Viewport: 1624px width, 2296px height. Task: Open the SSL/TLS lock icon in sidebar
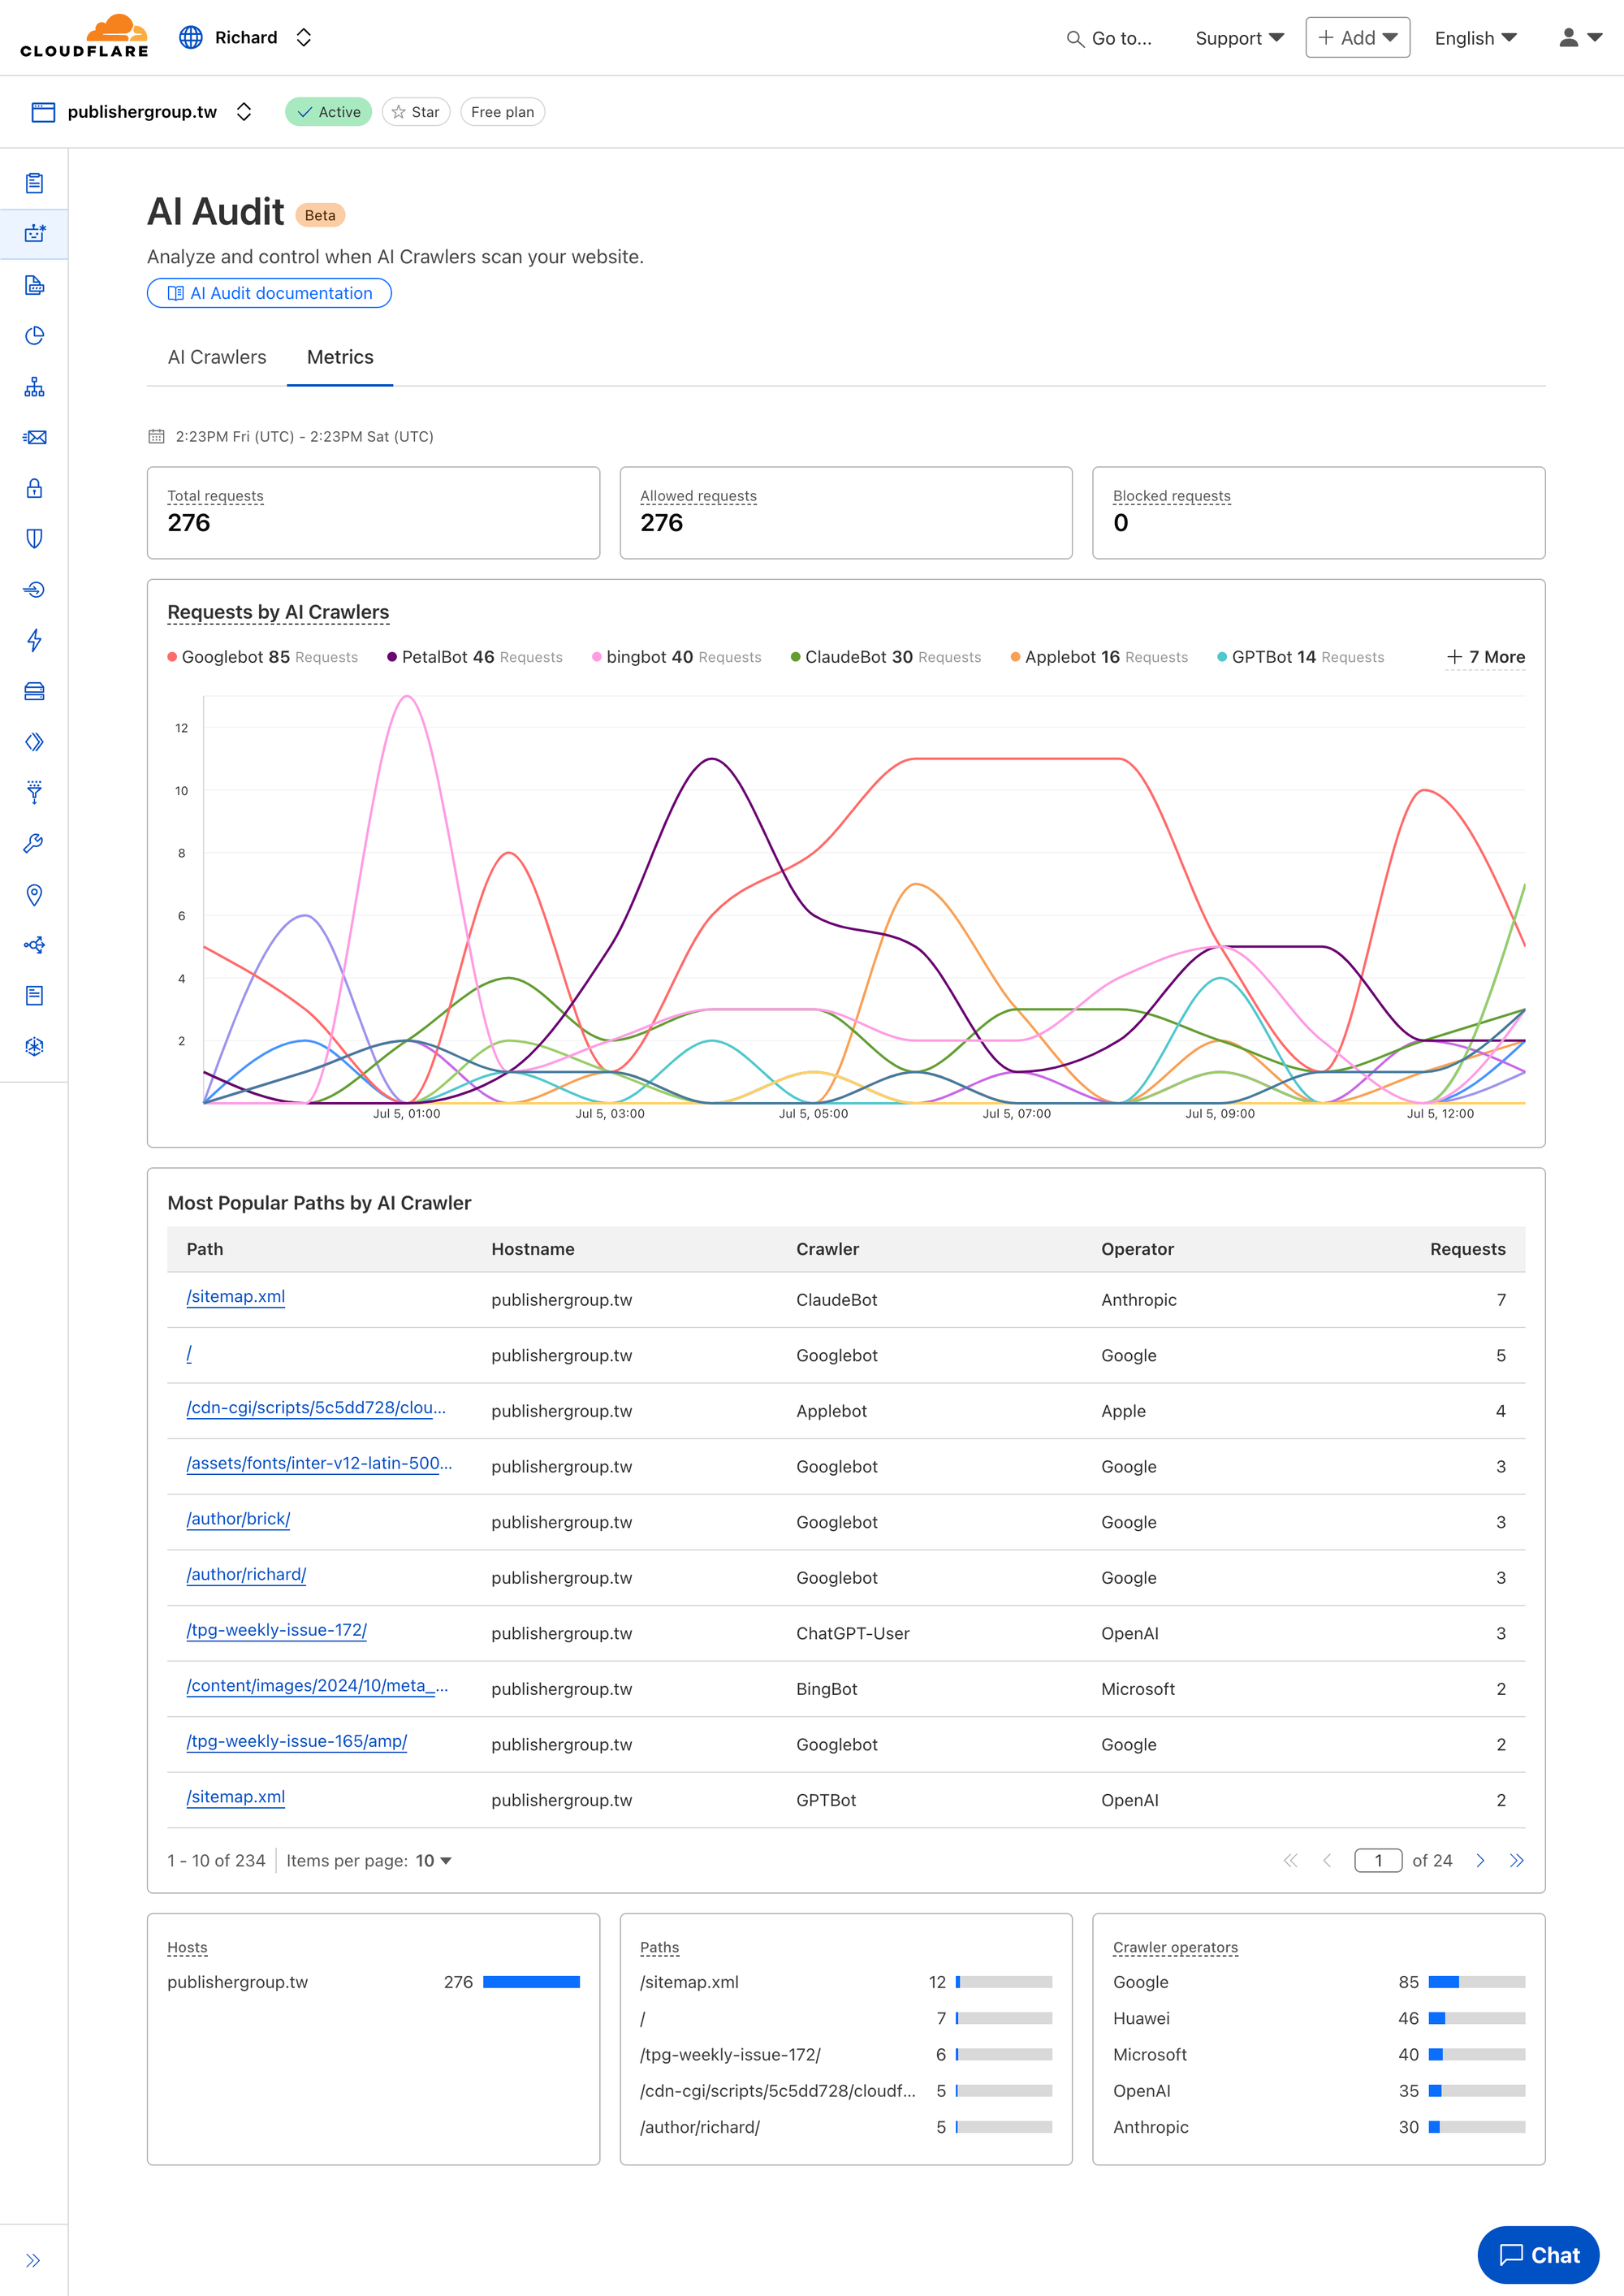[x=34, y=488]
